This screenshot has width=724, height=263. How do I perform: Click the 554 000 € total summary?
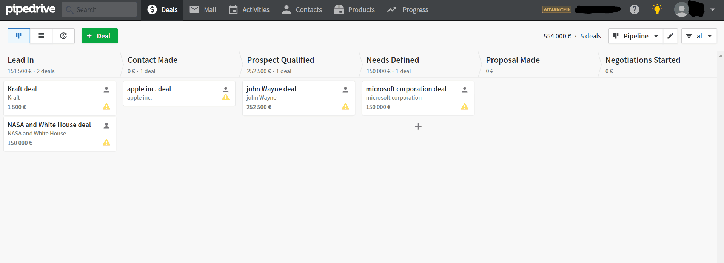tap(557, 36)
